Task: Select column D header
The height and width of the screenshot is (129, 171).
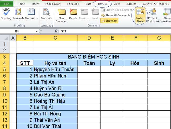Action: coord(89,38)
